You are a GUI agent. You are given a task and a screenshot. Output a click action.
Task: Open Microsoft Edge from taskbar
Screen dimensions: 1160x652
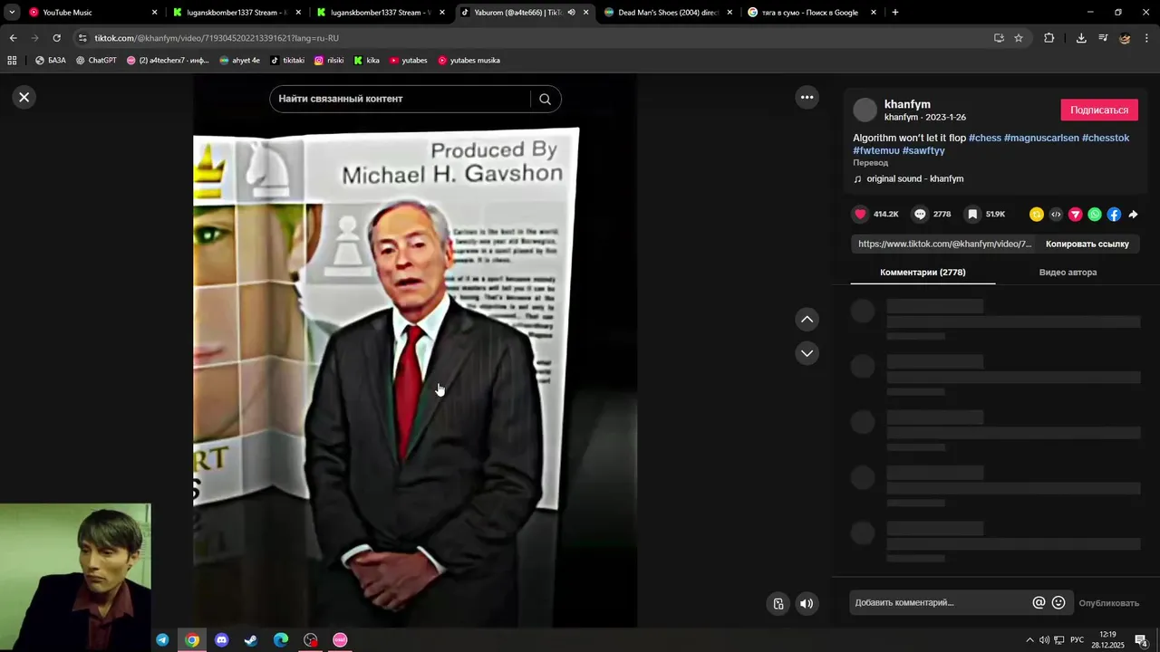[281, 640]
